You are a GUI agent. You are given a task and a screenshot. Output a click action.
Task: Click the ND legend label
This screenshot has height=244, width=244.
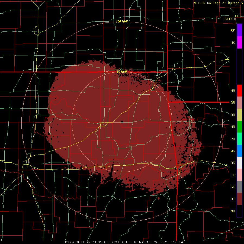pyautogui.click(x=233, y=211)
